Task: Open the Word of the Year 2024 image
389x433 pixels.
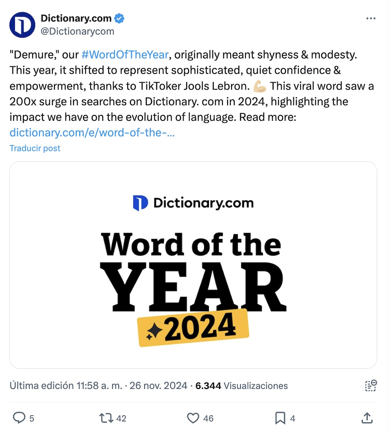Action: tap(193, 265)
